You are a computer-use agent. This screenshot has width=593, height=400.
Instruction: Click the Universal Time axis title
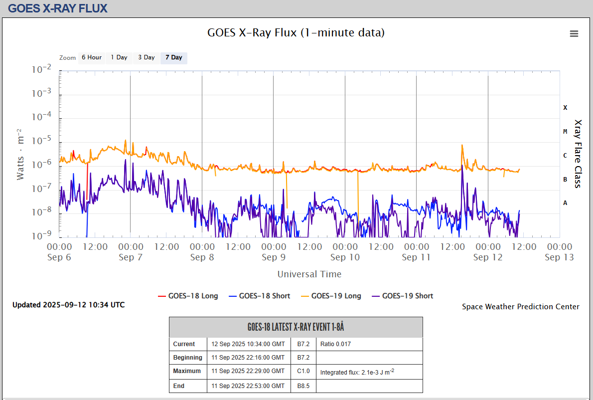[x=309, y=274]
